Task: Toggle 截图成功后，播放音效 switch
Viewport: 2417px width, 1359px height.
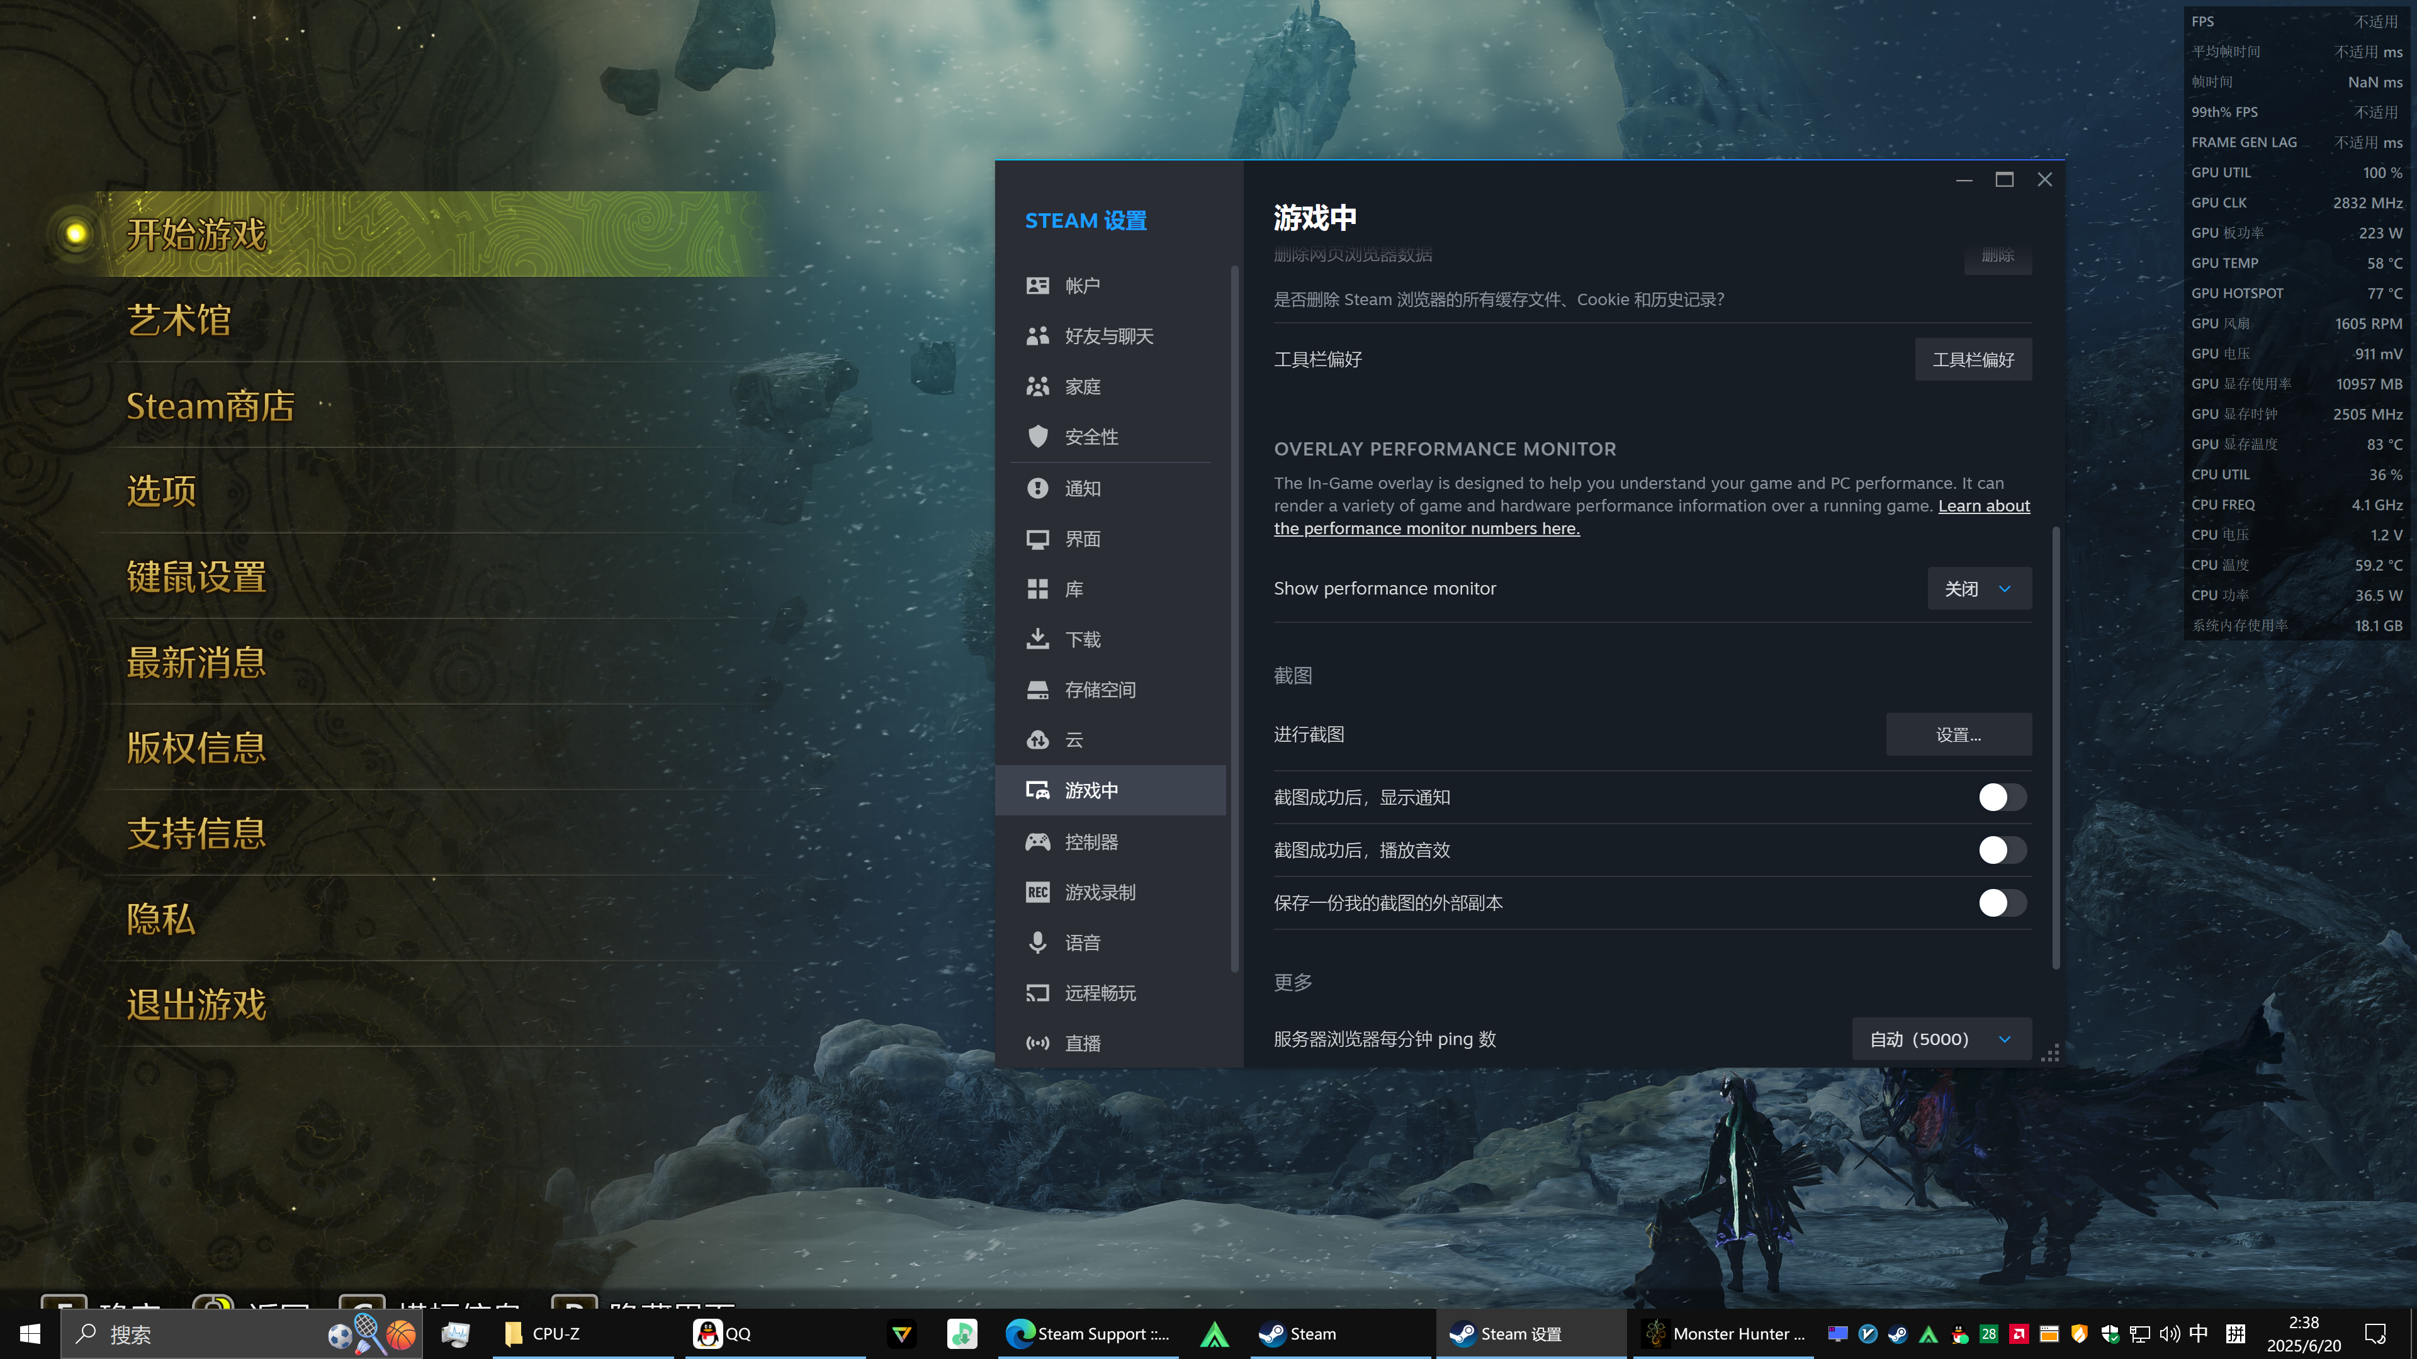Action: click(2002, 850)
